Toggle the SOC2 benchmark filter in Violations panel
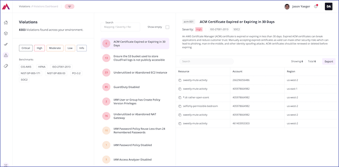 click(24, 80)
